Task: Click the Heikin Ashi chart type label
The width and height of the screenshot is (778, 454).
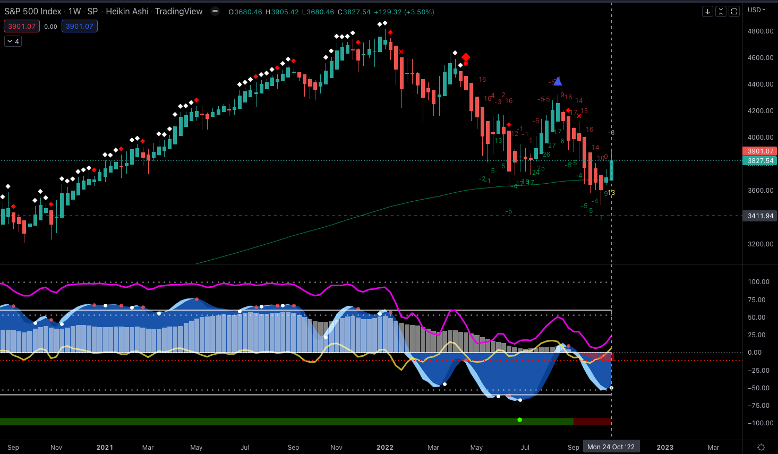Action: click(x=127, y=11)
